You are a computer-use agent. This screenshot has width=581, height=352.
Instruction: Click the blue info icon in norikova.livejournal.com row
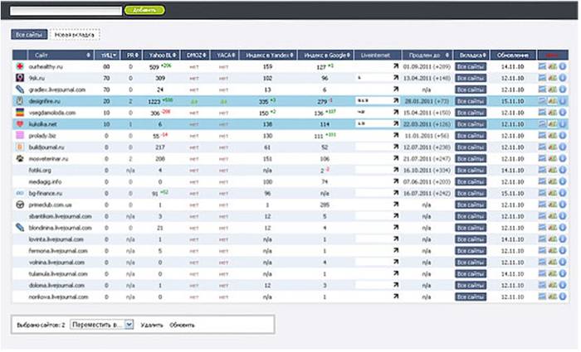(x=563, y=297)
